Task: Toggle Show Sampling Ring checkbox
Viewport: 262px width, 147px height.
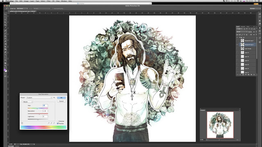Action: point(53,9)
